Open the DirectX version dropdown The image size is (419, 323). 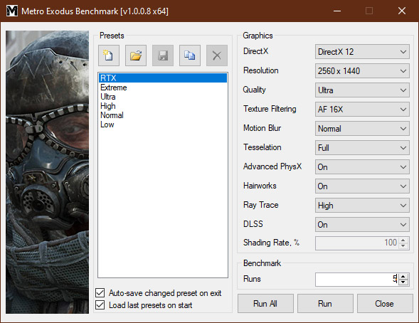coord(362,51)
